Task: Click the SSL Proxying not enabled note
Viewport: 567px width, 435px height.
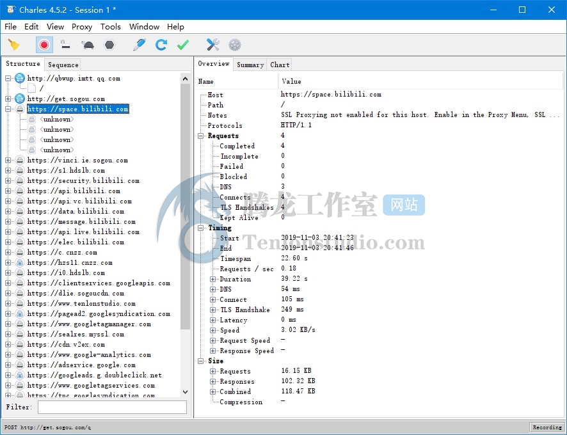Action: [x=420, y=115]
